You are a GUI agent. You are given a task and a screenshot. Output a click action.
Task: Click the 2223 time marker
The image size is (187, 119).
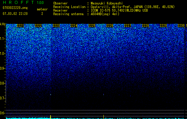coord(56,26)
